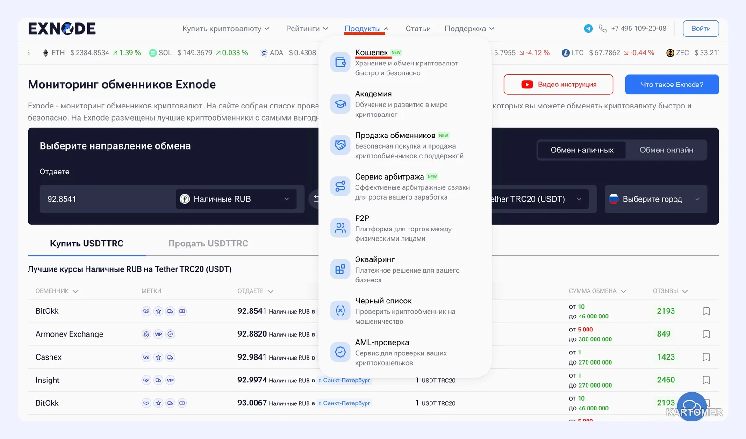Screen dimensions: 746x439
Task: Expand the Купить криптовалюту menu
Action: point(226,29)
